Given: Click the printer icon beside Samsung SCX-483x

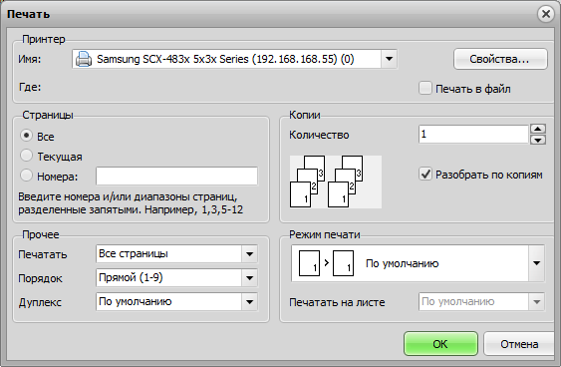Looking at the screenshot, I should pos(84,59).
